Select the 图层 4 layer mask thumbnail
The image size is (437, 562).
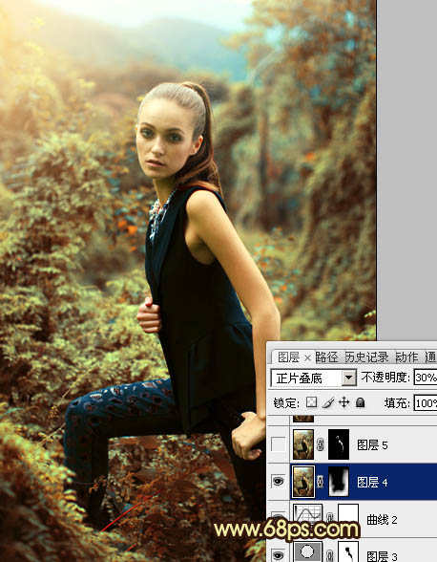point(339,482)
